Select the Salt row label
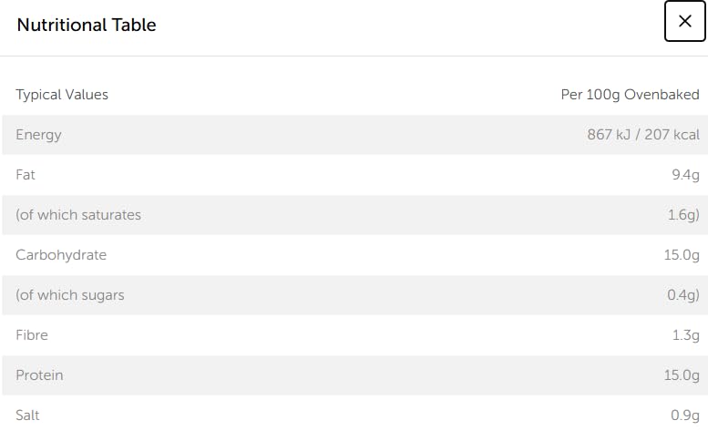Screen dimensions: 708x441 point(27,415)
